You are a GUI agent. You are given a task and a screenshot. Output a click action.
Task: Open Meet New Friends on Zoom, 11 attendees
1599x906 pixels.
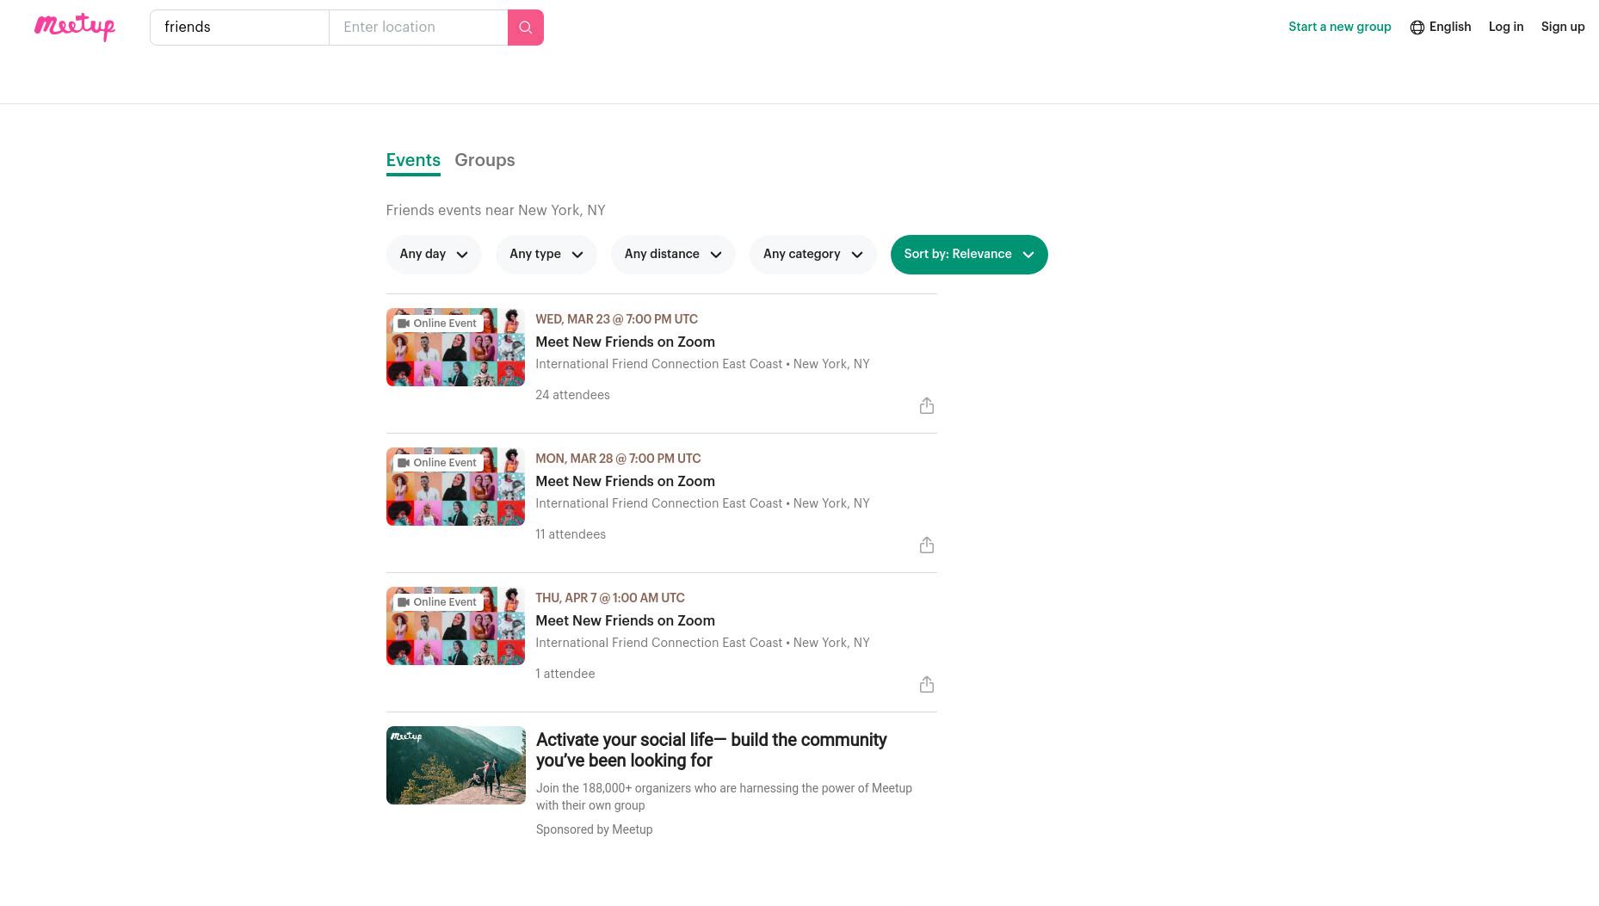625,481
